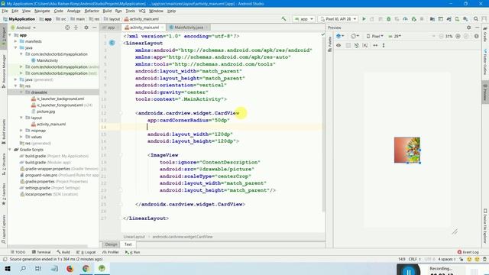Open the Navigate menu

coord(42,11)
